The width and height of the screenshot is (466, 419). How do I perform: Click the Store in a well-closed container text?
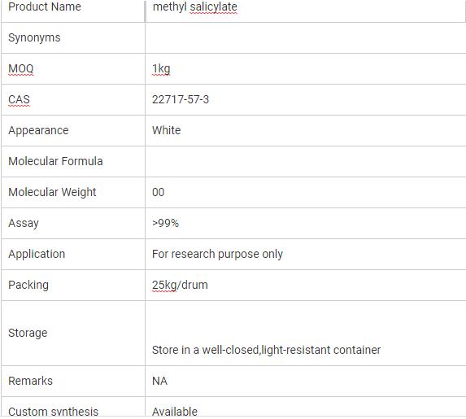pos(266,350)
